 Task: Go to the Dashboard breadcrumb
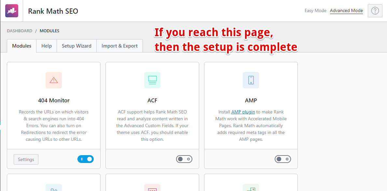20,31
